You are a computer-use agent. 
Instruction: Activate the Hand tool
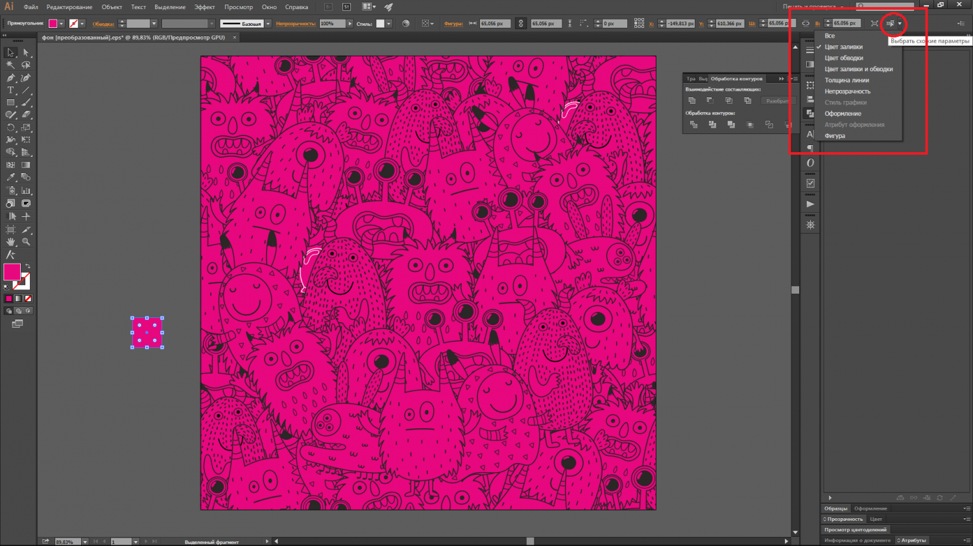10,242
